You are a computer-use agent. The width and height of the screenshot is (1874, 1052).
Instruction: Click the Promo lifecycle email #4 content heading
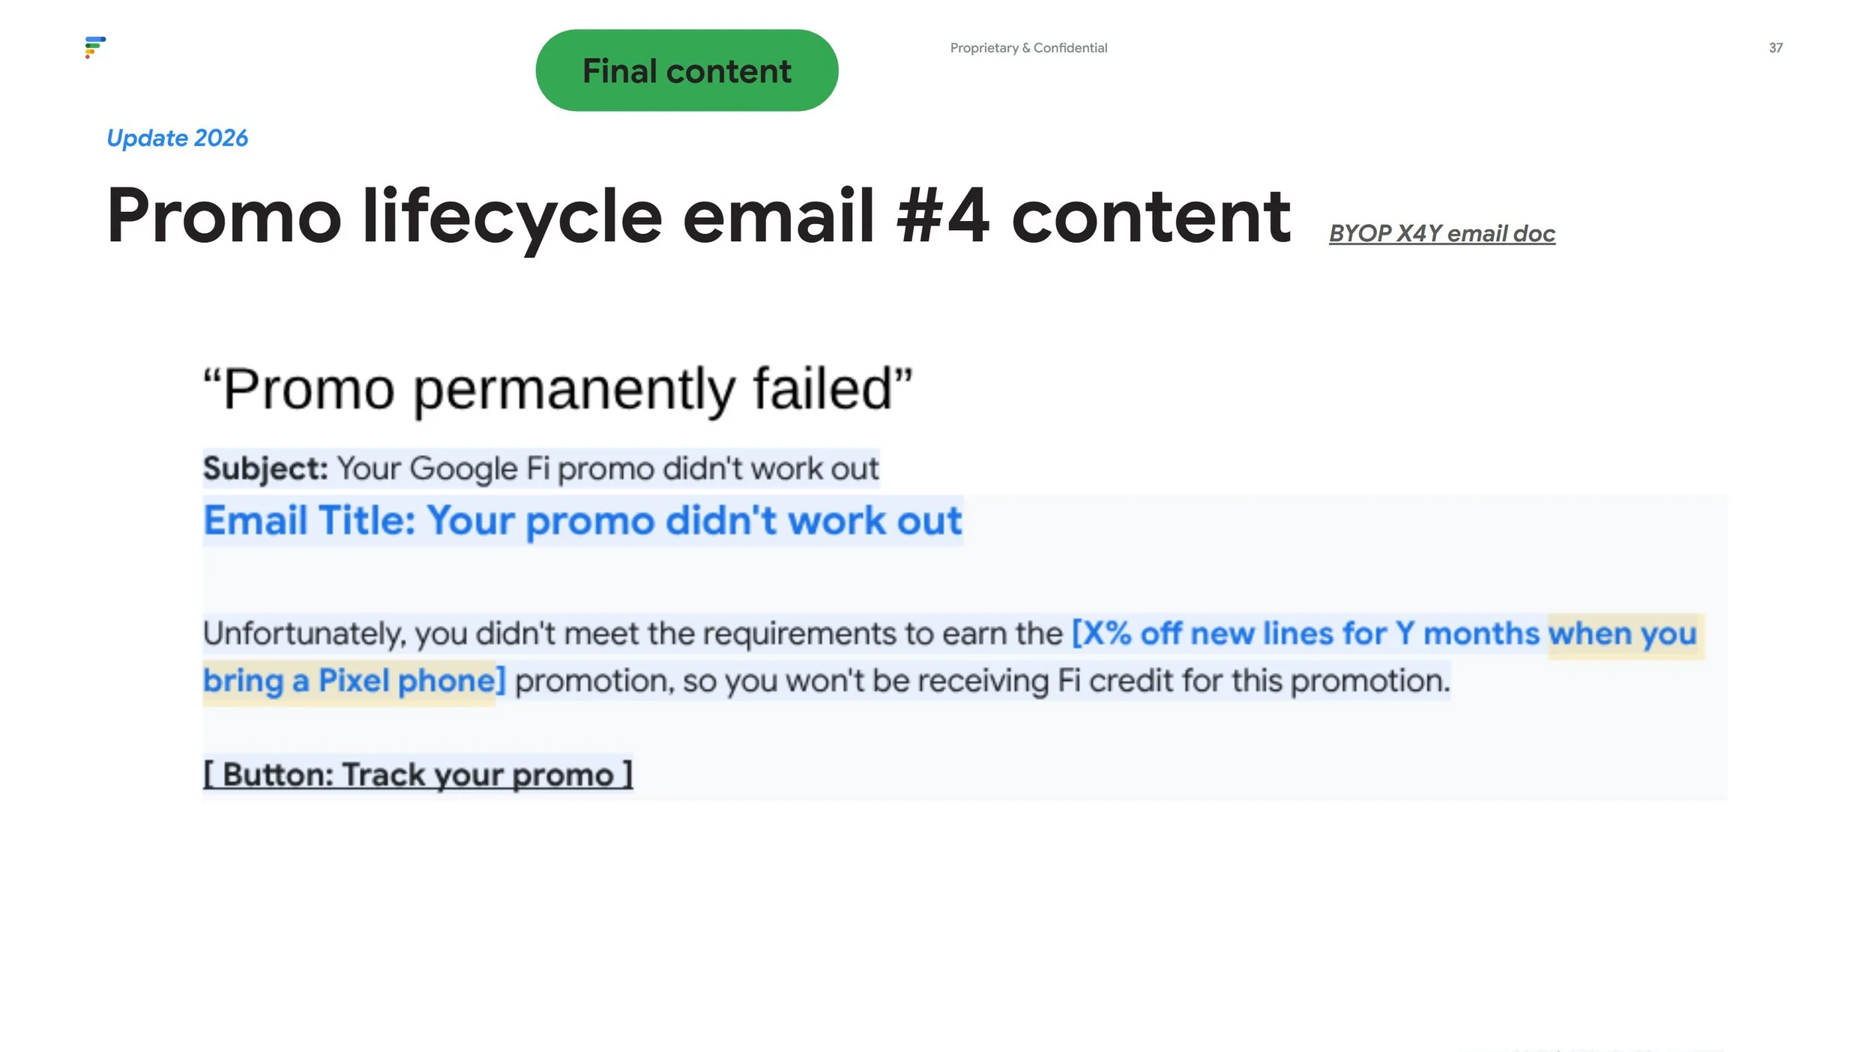coord(699,217)
